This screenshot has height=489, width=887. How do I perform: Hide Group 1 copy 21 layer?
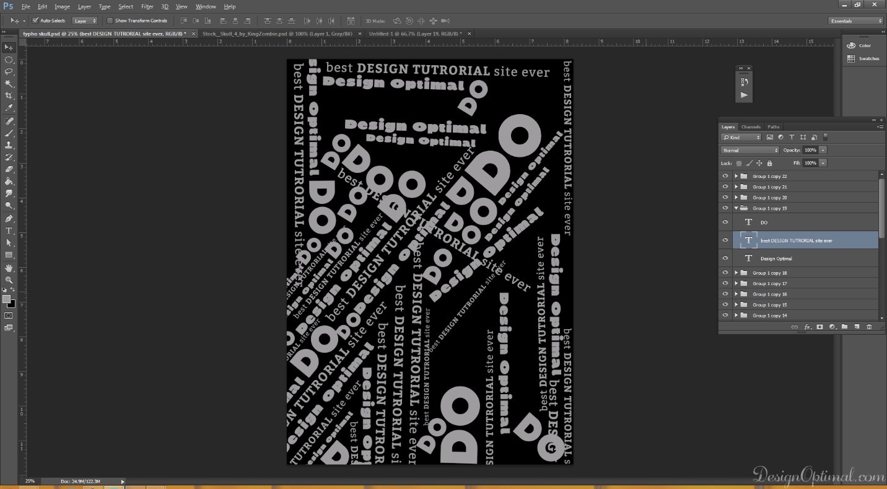point(725,187)
